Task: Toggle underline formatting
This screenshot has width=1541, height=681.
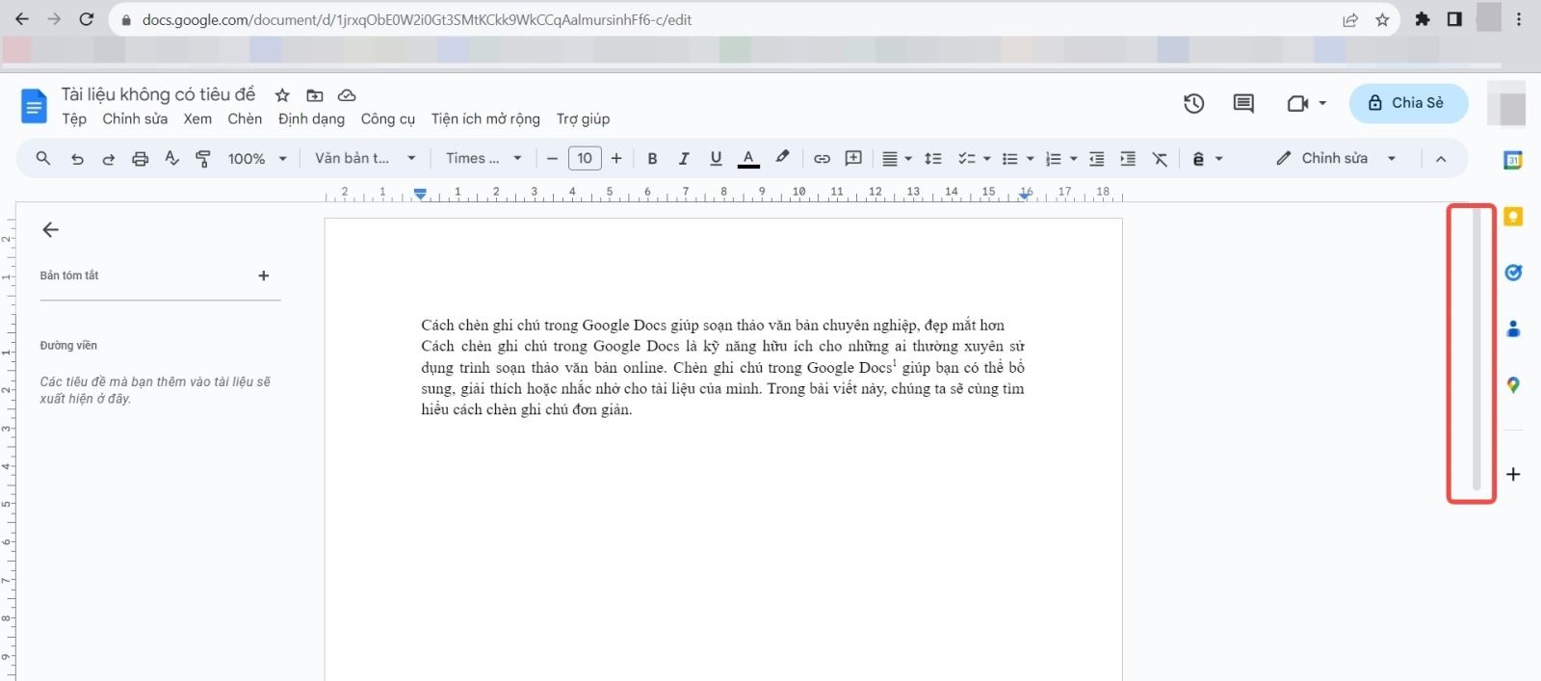Action: 716,159
